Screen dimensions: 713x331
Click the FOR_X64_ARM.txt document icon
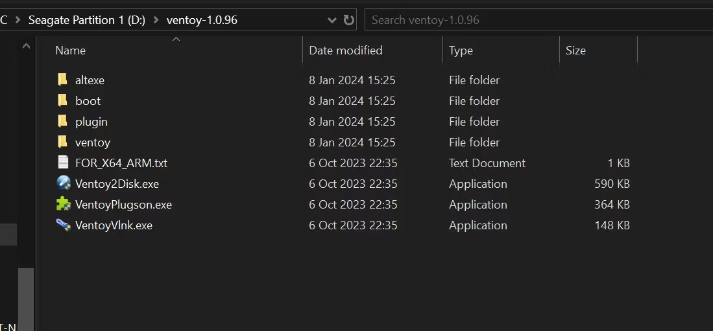point(62,163)
